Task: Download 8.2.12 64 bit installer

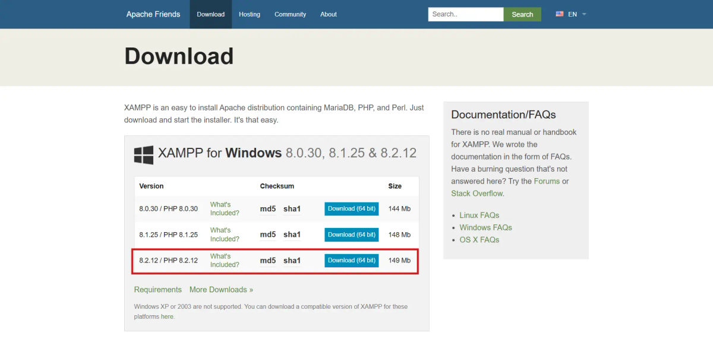Action: click(352, 261)
